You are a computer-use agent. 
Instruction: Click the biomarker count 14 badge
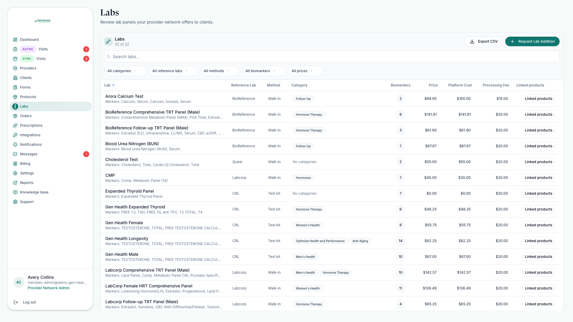point(401,241)
